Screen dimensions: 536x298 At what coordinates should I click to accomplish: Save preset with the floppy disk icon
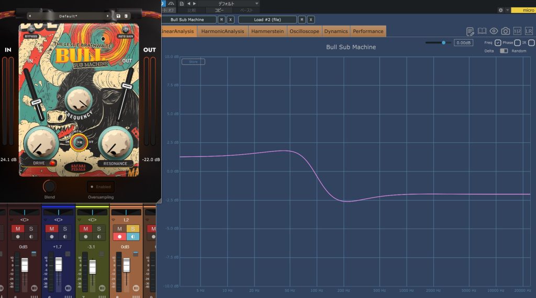point(119,16)
